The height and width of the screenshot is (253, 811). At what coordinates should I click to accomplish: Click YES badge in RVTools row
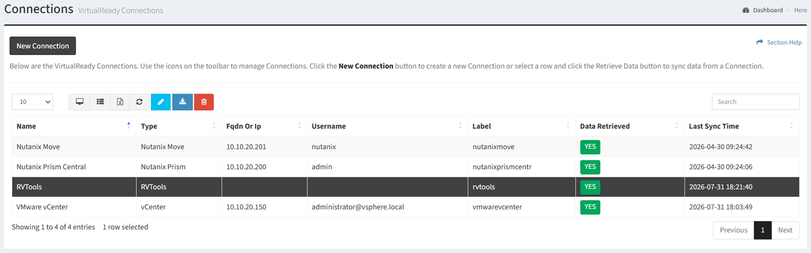click(590, 186)
